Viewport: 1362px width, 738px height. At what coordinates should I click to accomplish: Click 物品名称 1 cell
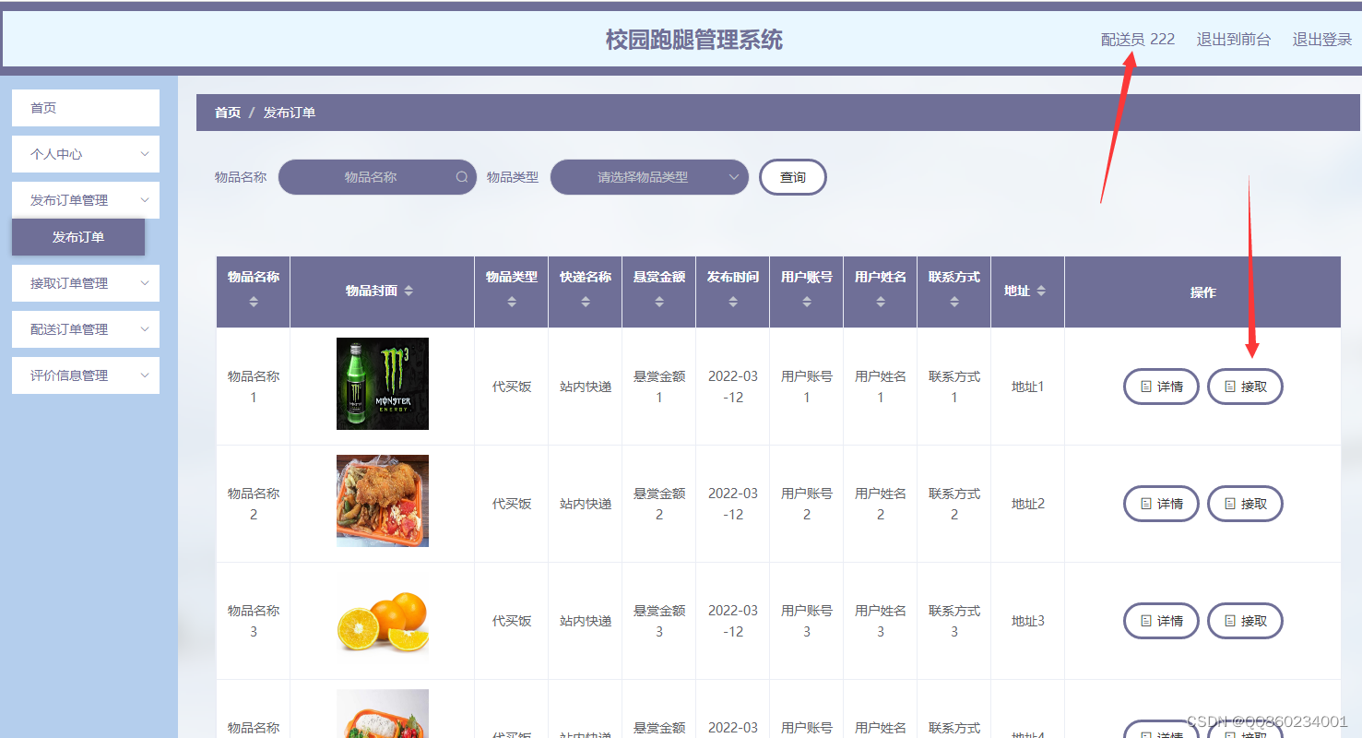[254, 387]
